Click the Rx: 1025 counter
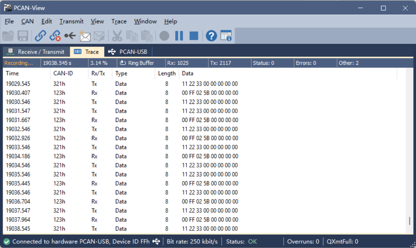Viewport: 416px width, 248px height. coord(178,63)
